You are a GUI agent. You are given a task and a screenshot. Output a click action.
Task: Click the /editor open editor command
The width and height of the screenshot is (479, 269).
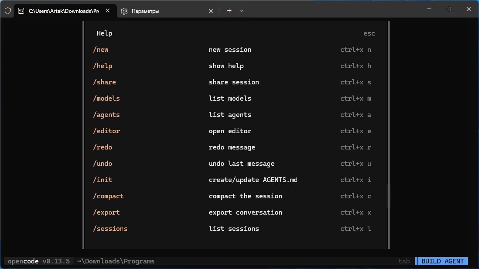pos(107,131)
